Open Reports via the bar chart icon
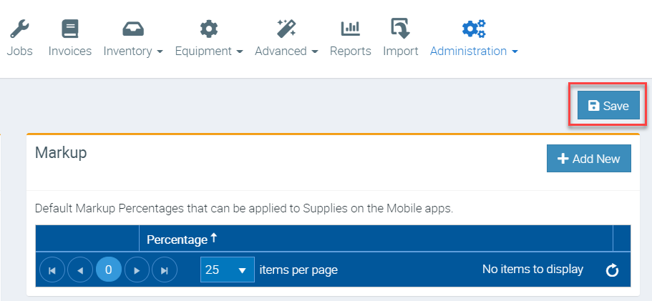The height and width of the screenshot is (301, 652). [x=350, y=29]
